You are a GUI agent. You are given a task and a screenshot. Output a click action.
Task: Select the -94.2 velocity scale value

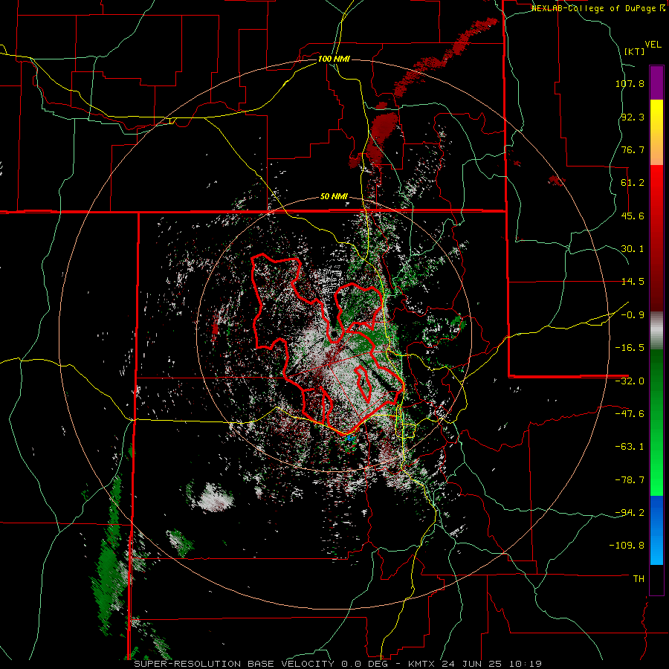[630, 512]
